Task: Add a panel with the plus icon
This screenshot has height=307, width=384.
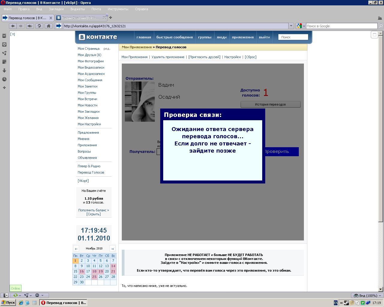Action: coord(4,88)
